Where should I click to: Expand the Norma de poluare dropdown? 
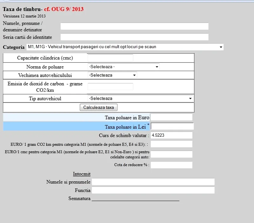(124, 67)
